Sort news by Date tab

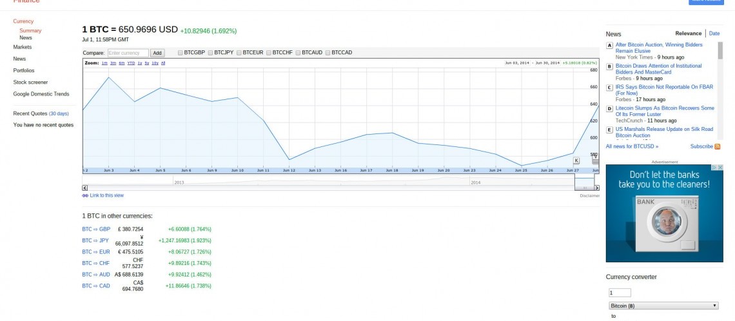(714, 34)
